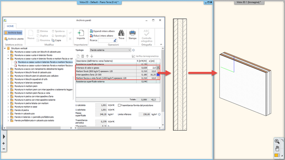Click Elimina in the Modifica group

(x=42, y=31)
